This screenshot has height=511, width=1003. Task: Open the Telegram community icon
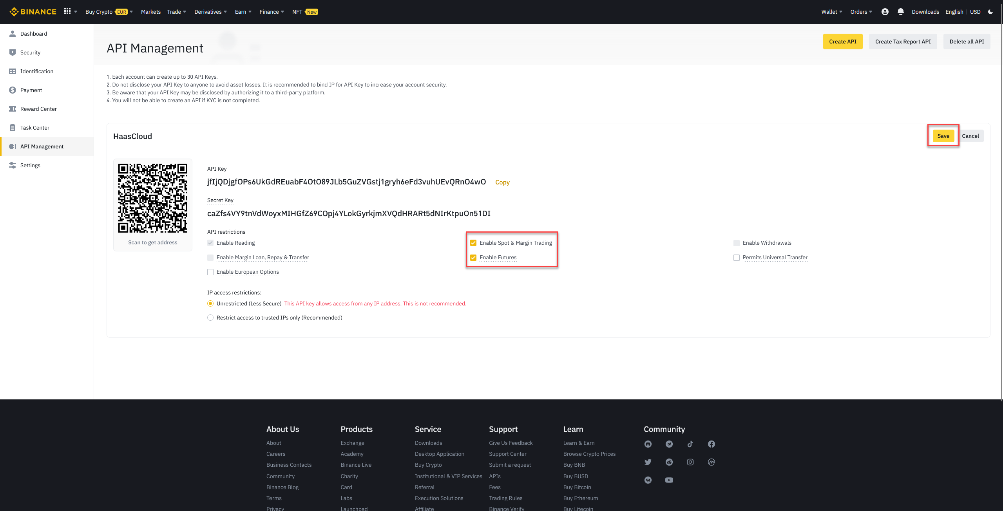pyautogui.click(x=669, y=444)
